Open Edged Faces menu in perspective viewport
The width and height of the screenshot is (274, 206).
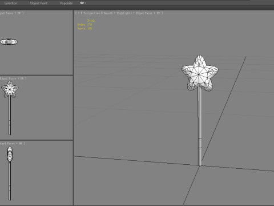(144, 13)
